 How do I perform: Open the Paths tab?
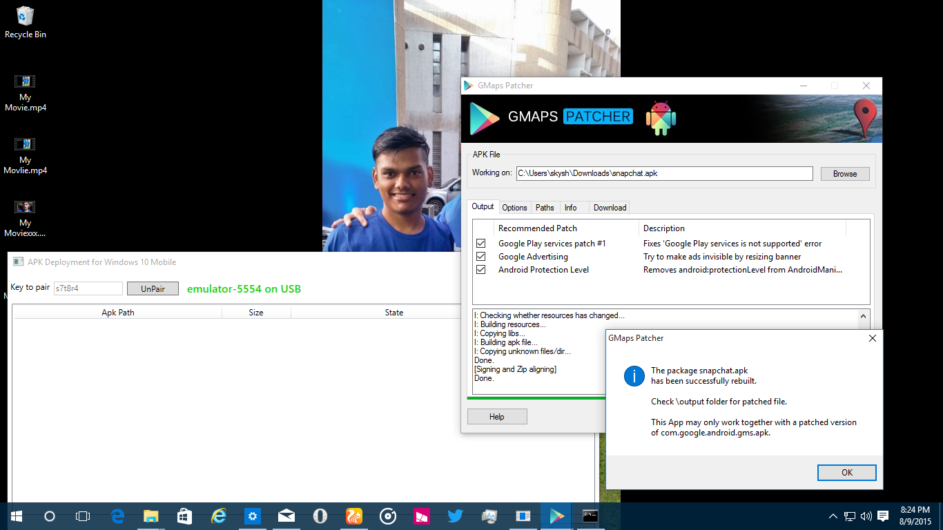[545, 208]
